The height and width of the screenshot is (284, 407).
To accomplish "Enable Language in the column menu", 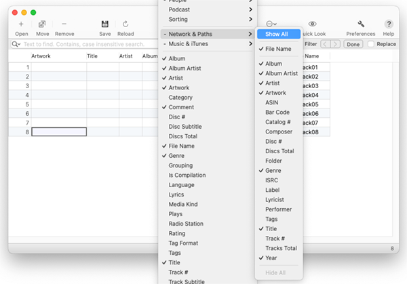I will 208,185.
